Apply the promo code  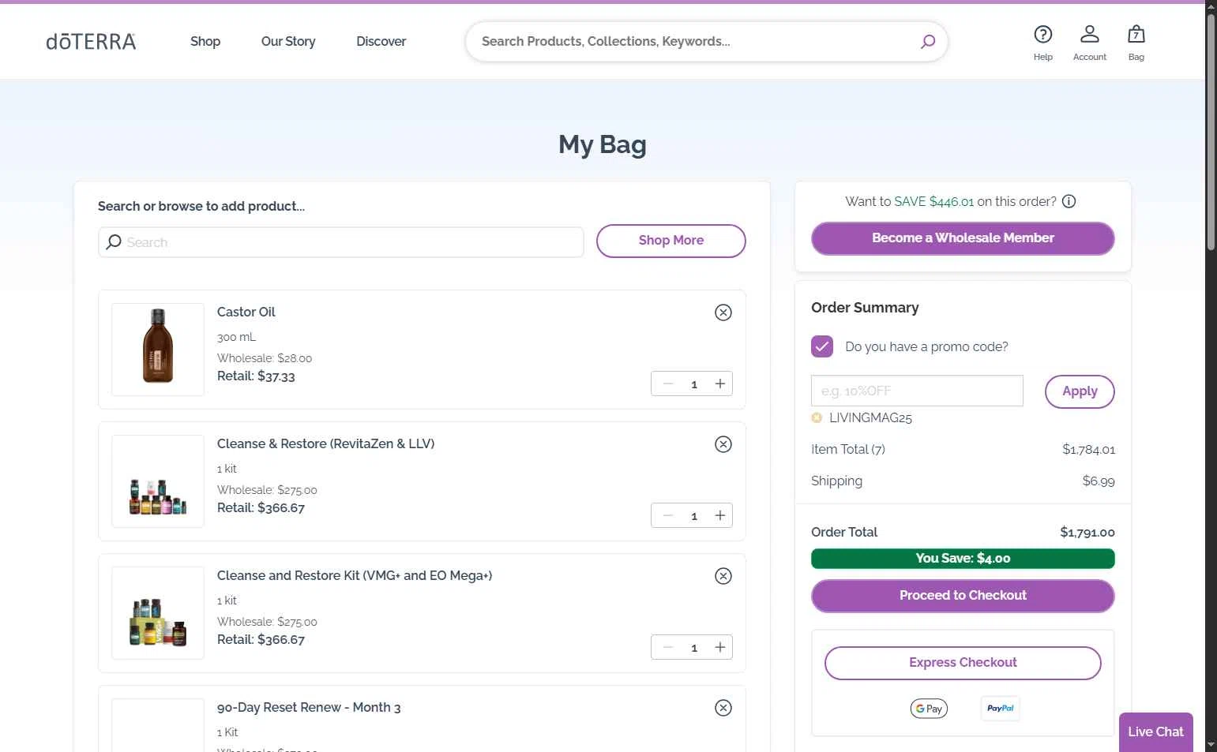point(1080,391)
